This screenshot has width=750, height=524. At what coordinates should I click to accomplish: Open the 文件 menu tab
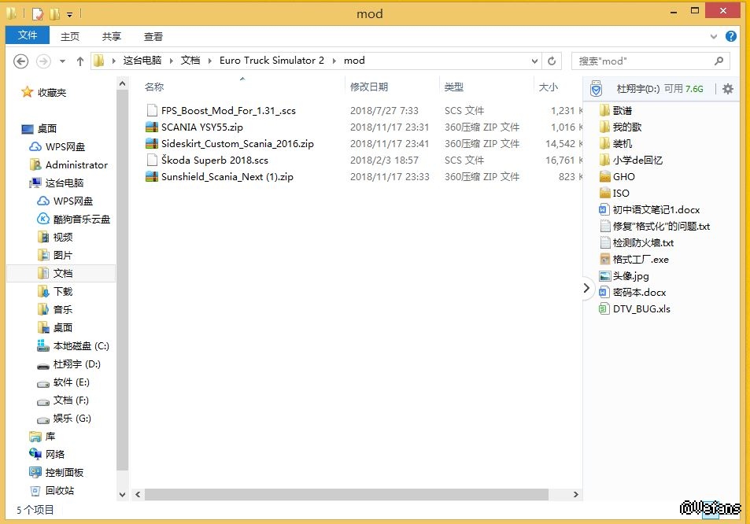point(28,36)
